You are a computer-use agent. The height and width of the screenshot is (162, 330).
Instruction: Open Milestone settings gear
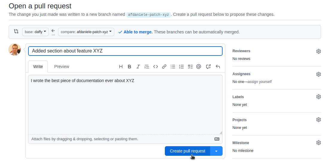pos(318,143)
